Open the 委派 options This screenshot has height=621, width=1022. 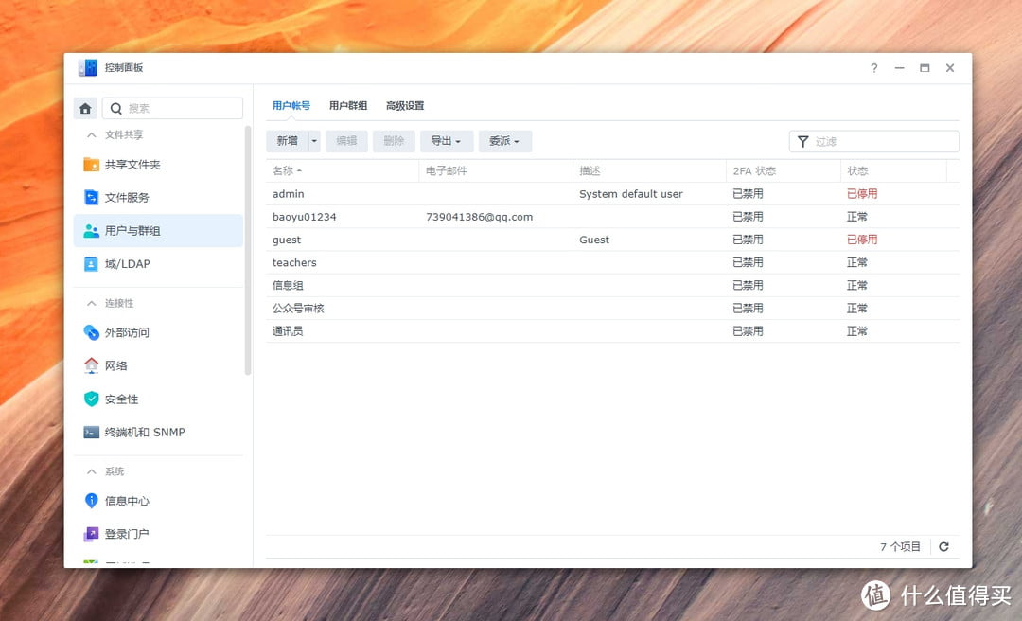coord(504,140)
